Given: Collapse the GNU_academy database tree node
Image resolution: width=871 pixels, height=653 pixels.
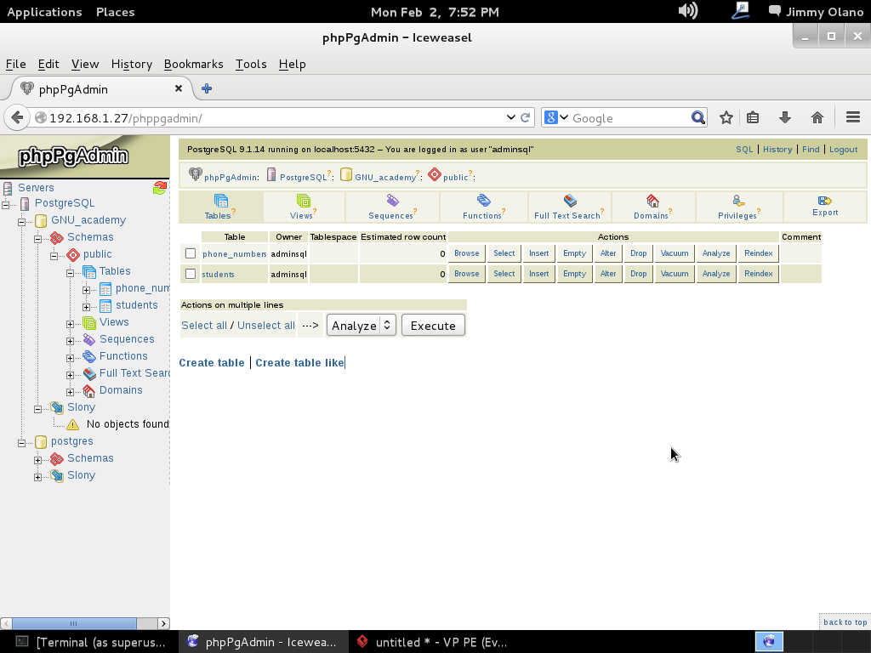Looking at the screenshot, I should coord(21,221).
